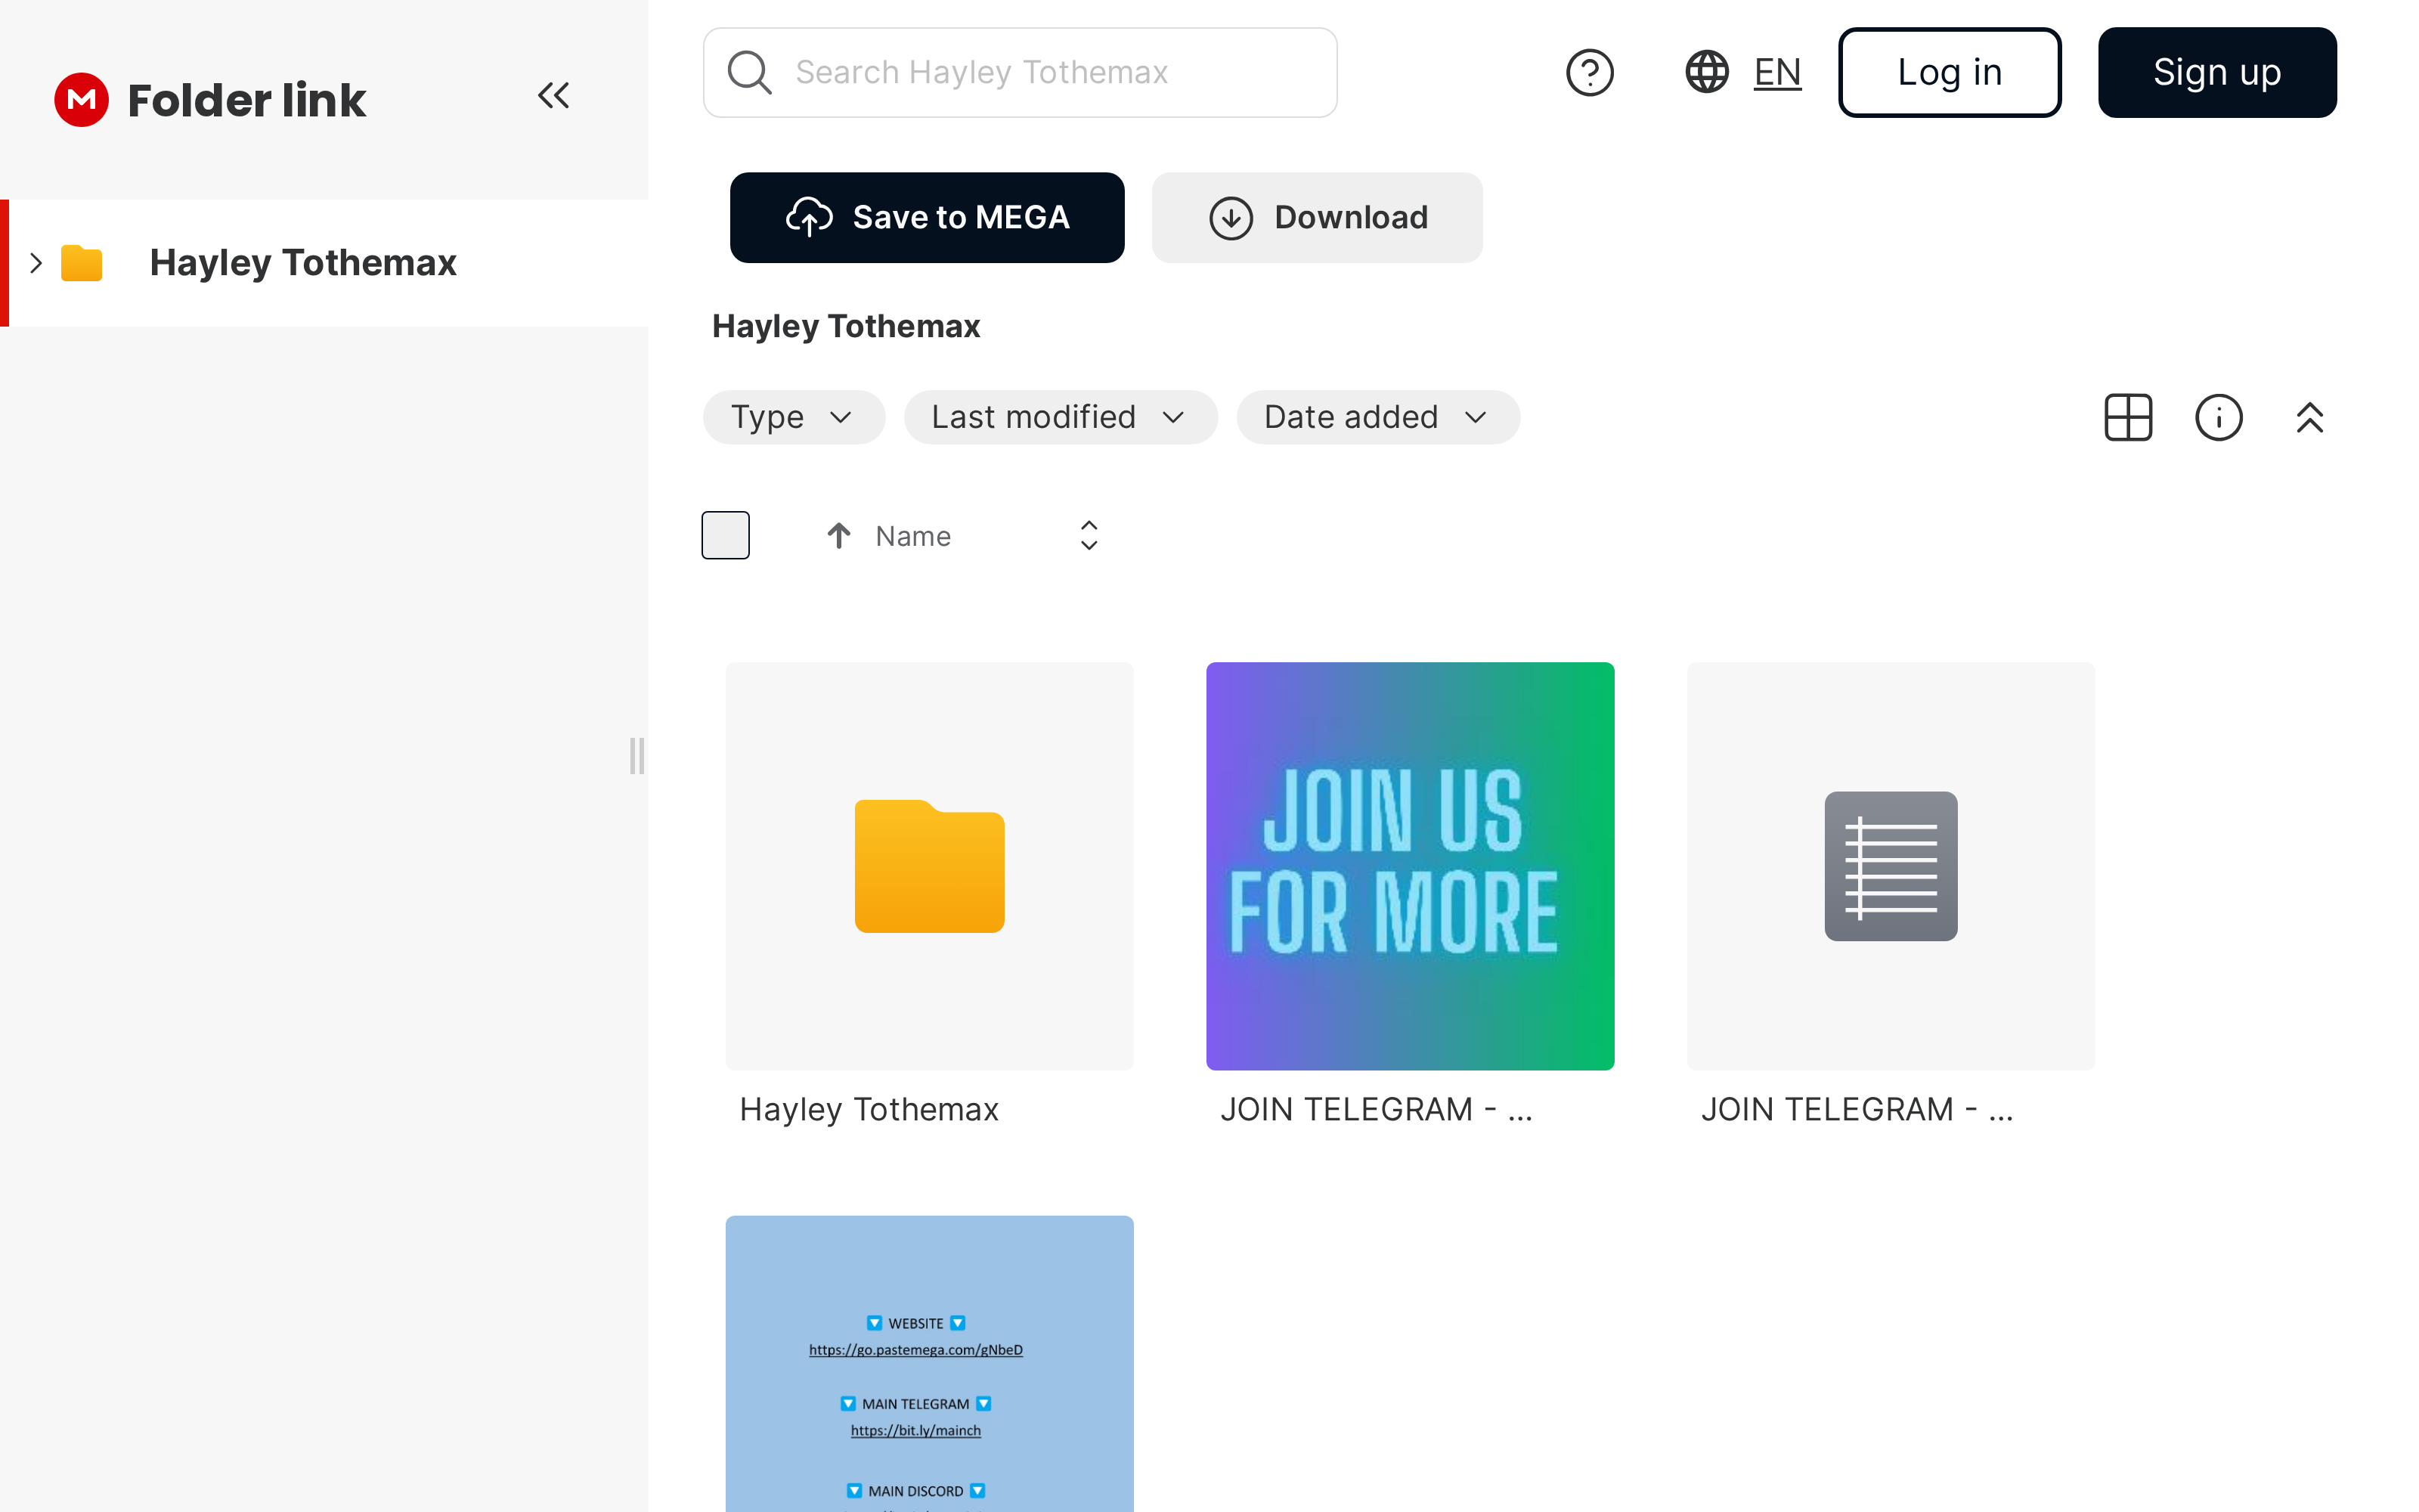Screen dimensions: 2419x1512
Task: Click the Folder link heading
Action: click(x=247, y=100)
